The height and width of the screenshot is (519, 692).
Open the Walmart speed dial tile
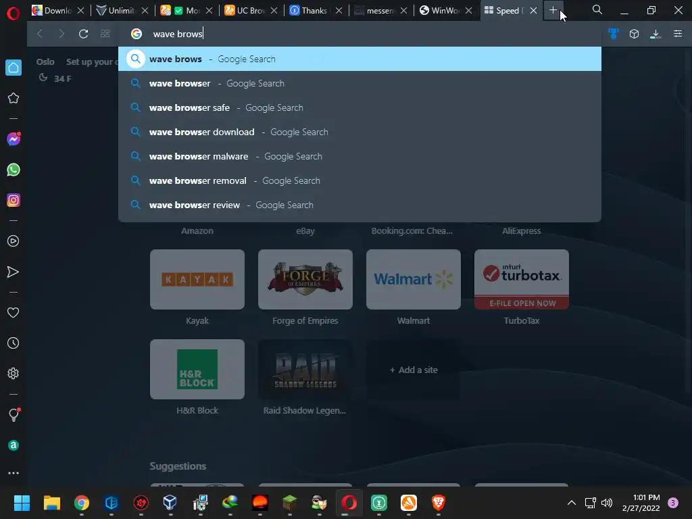pos(414,279)
